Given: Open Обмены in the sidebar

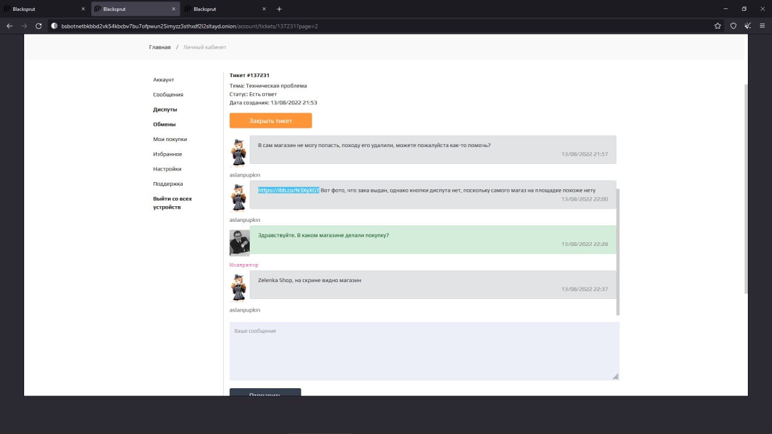Looking at the screenshot, I should 165,124.
